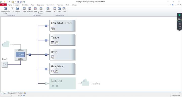The image size is (182, 97).
Task: Switch to the Test ribbon tab
Action: tap(33, 5)
